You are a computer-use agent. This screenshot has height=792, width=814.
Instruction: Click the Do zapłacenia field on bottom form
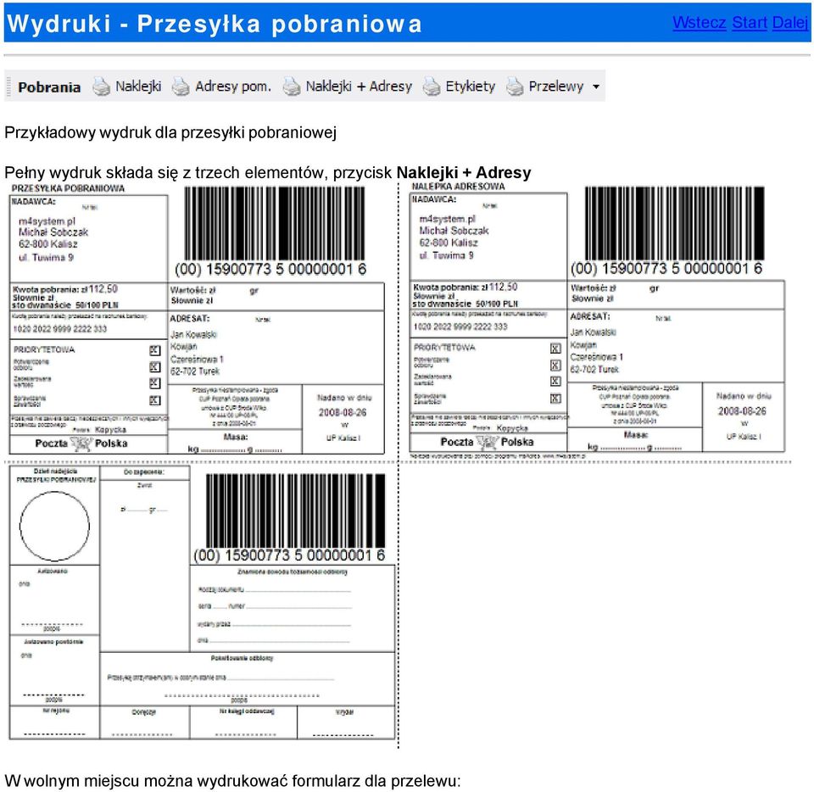point(144,472)
